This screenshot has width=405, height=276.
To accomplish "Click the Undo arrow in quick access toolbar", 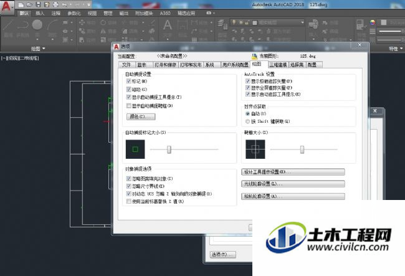I will click(x=64, y=4).
